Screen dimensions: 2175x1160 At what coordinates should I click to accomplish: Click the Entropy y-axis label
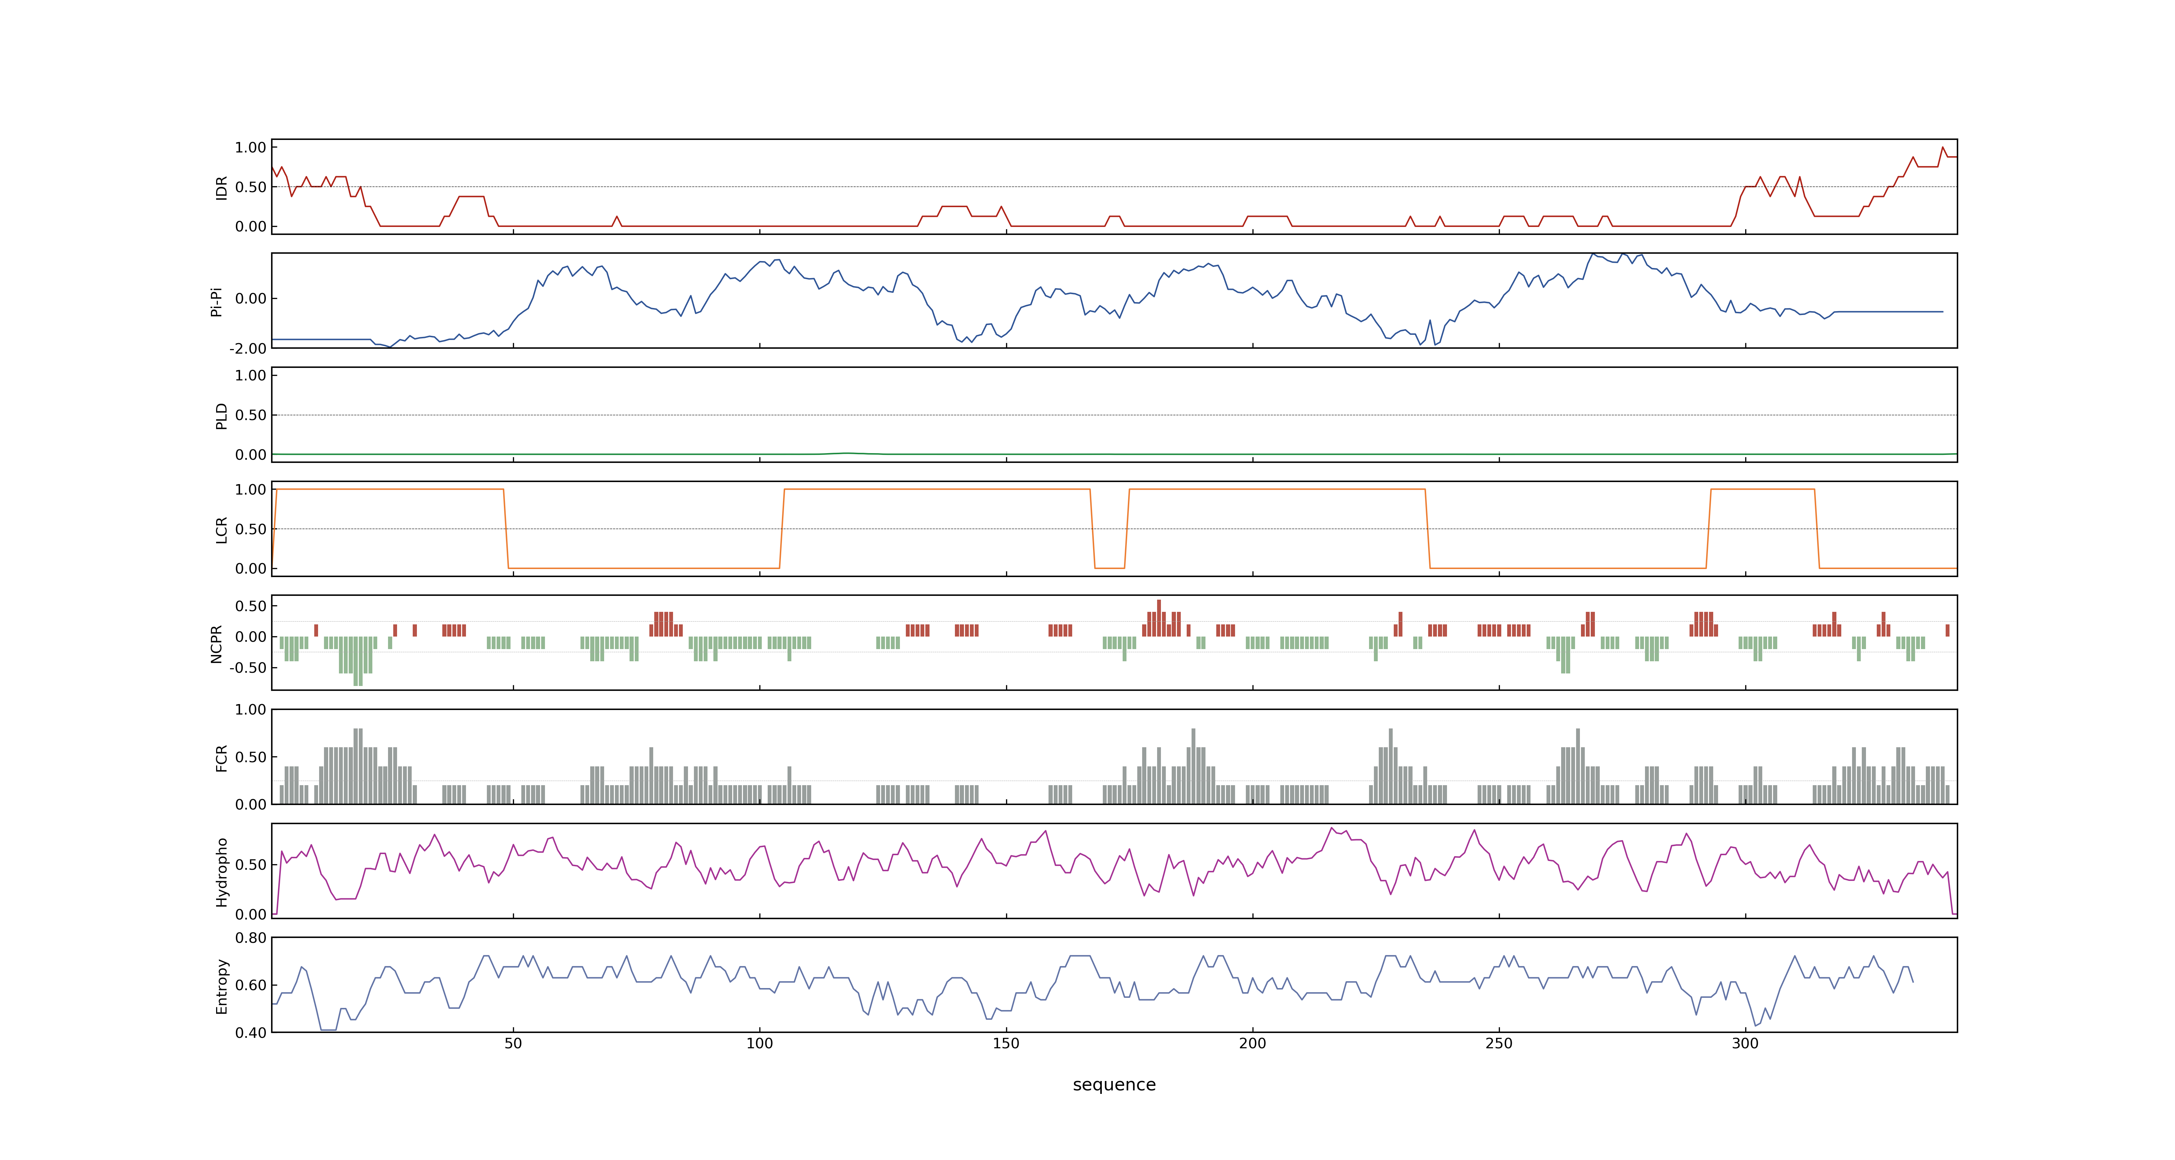point(221,985)
